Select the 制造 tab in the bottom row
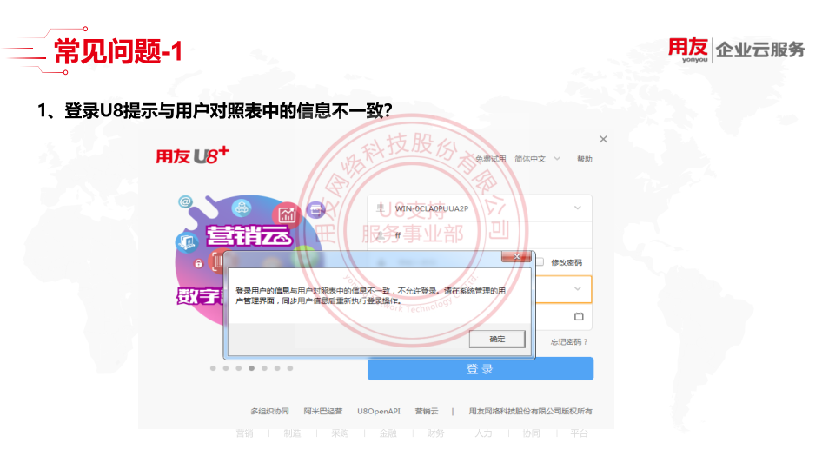This screenshot has width=822, height=462. 293,433
